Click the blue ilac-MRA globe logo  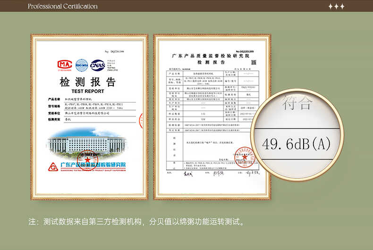(x=82, y=66)
